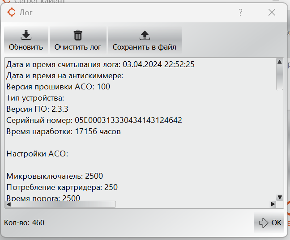
Task: Click the Сохранить в файл upload icon
Action: click(x=145, y=35)
